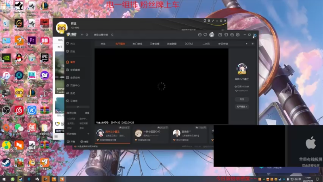Open notification center icon on taskbar
The height and width of the screenshot is (182, 323).
pos(317,179)
